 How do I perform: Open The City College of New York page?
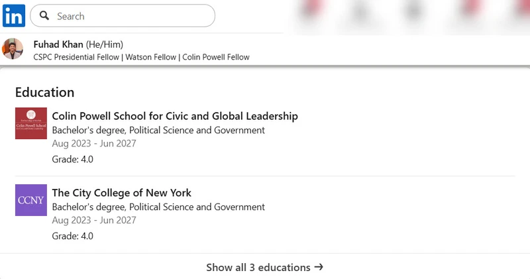click(121, 193)
